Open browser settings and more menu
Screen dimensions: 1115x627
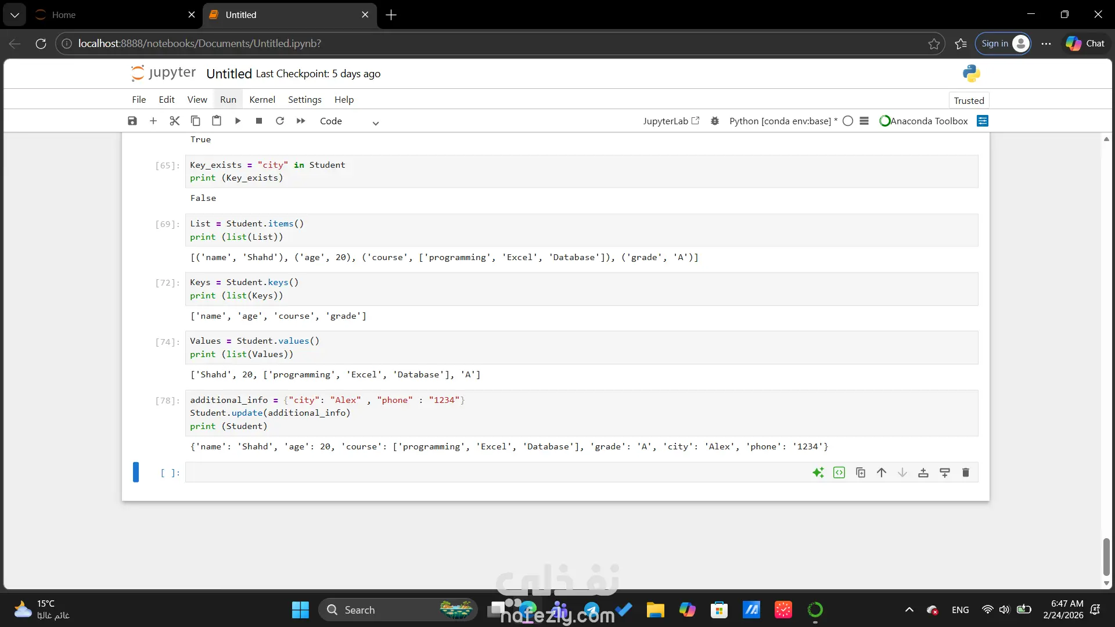tap(1046, 44)
